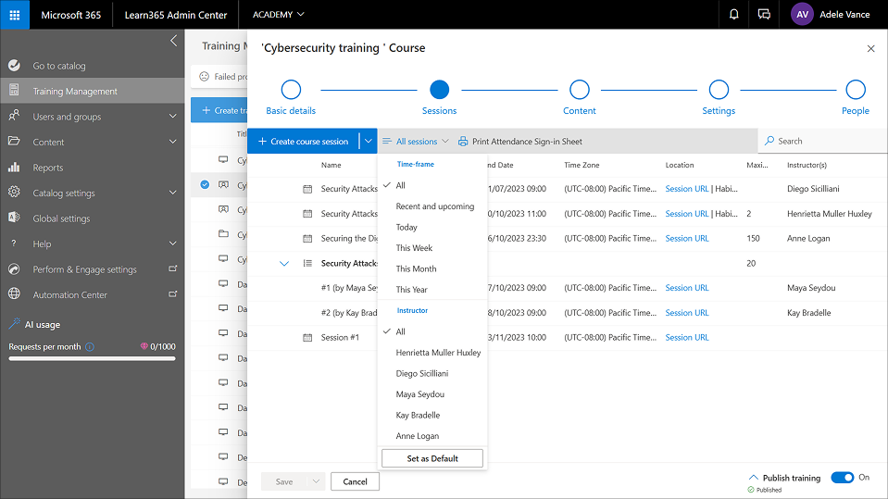Image resolution: width=888 pixels, height=499 pixels.
Task: Click Print Attendance Sign-in Sheet
Action: point(519,141)
